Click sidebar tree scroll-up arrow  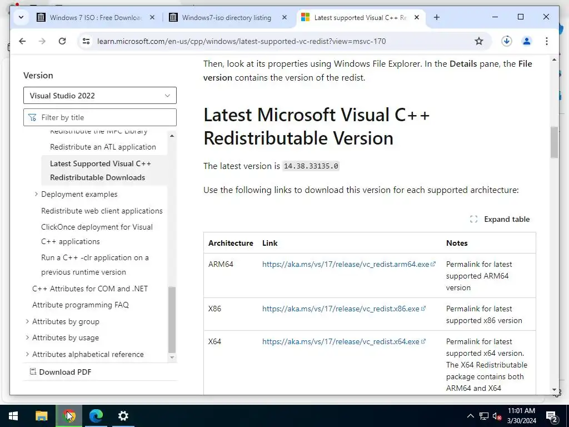172,136
